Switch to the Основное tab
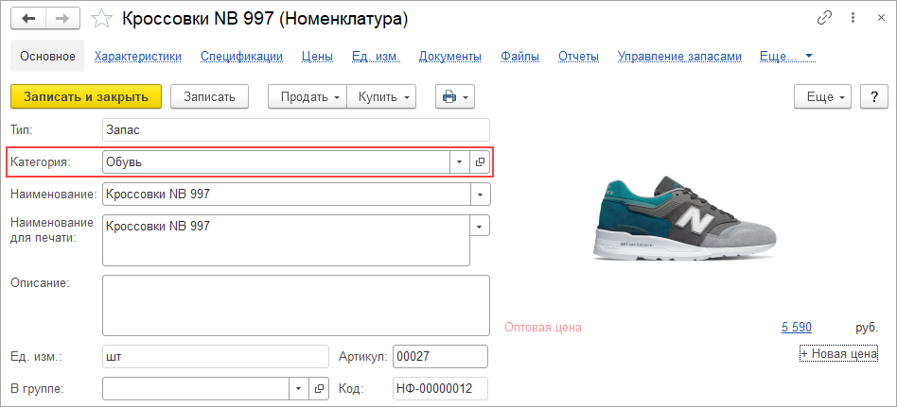The width and height of the screenshot is (897, 407). (47, 56)
